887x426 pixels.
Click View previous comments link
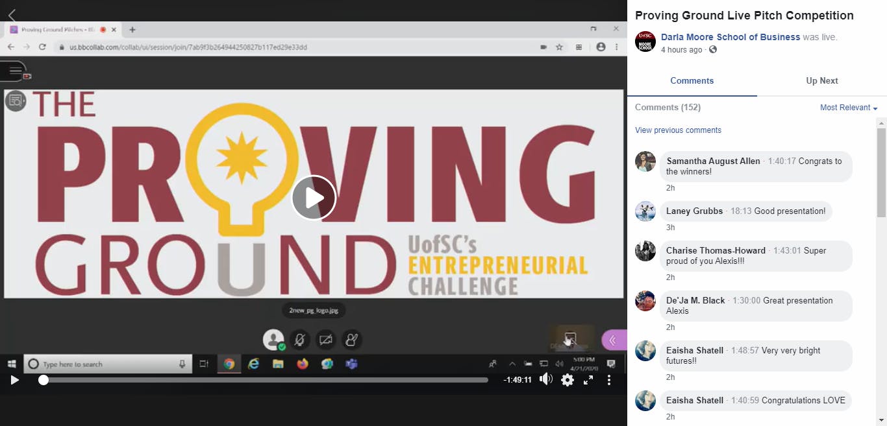pyautogui.click(x=678, y=130)
